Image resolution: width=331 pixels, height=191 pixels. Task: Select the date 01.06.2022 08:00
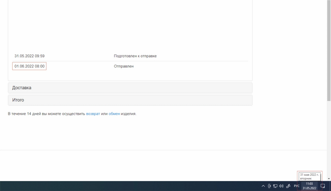(x=29, y=66)
